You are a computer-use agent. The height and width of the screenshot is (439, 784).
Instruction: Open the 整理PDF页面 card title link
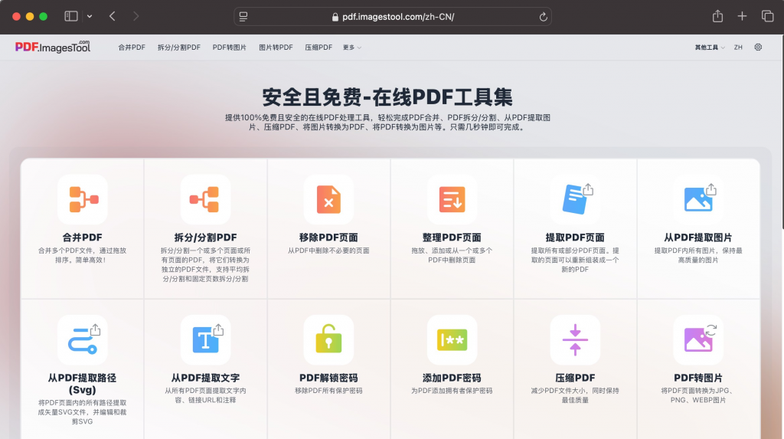[x=452, y=238]
